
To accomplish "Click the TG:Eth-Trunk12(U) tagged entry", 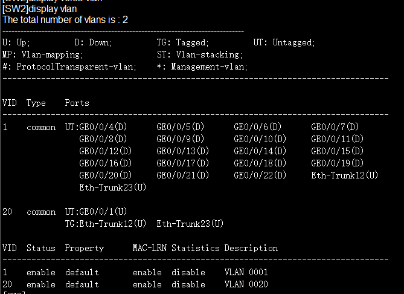I will (106, 224).
